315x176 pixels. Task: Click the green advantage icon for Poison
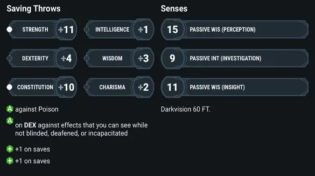tap(10, 109)
